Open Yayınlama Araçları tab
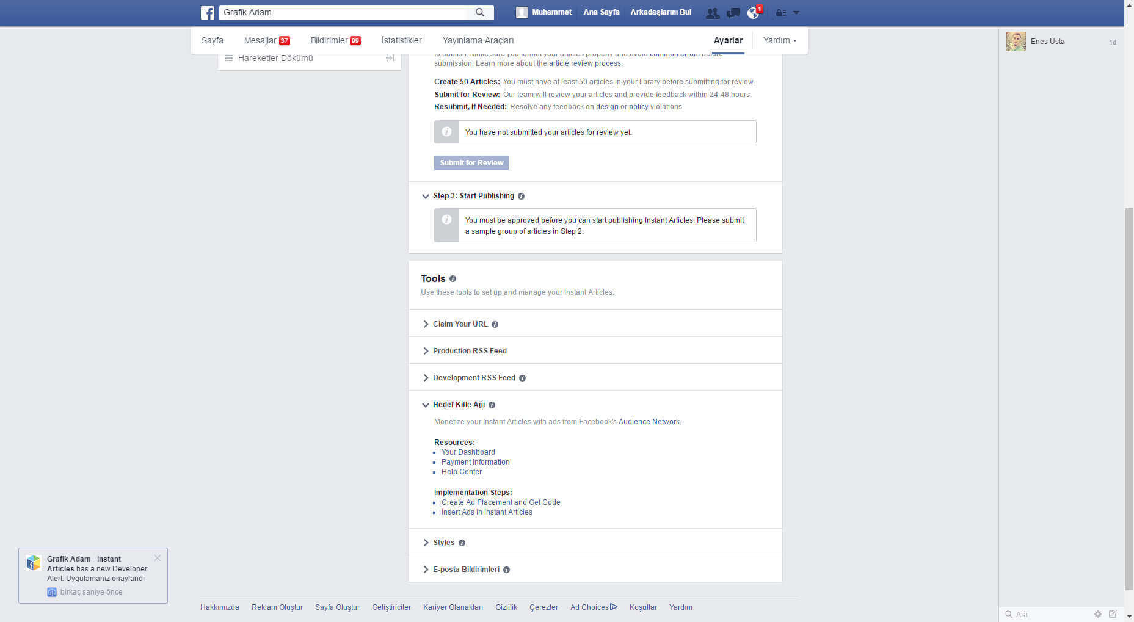This screenshot has height=622, width=1134. (478, 40)
